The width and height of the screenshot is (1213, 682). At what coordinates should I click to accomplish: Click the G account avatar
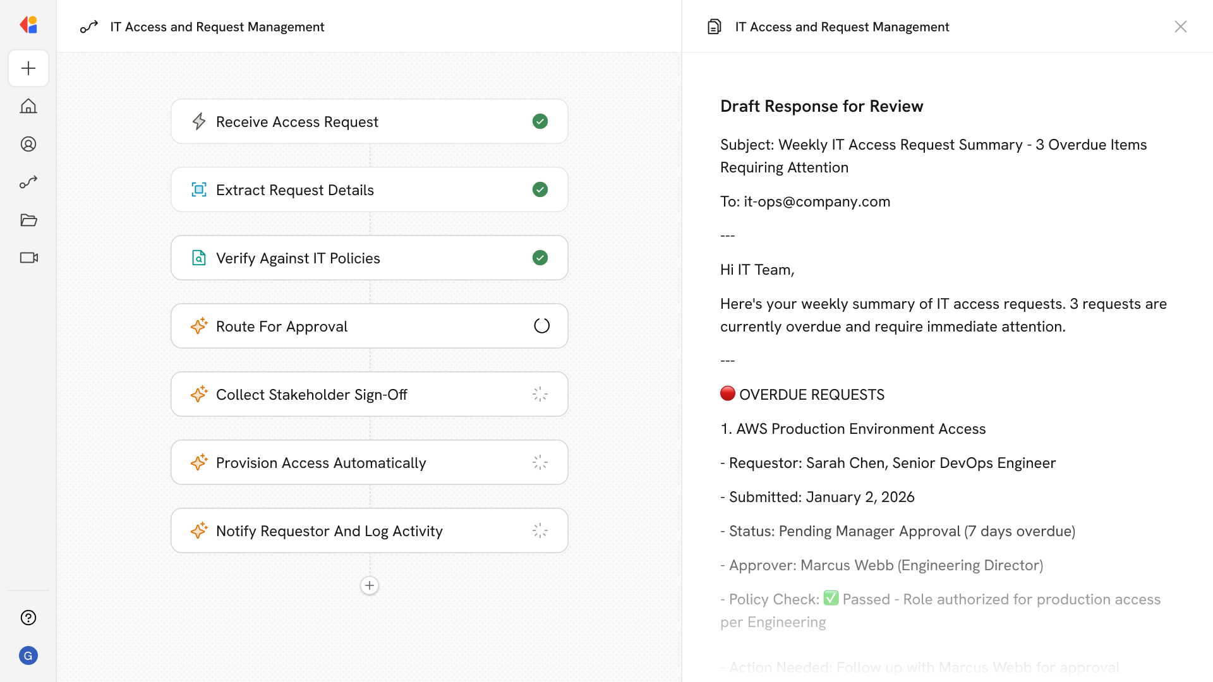(28, 655)
